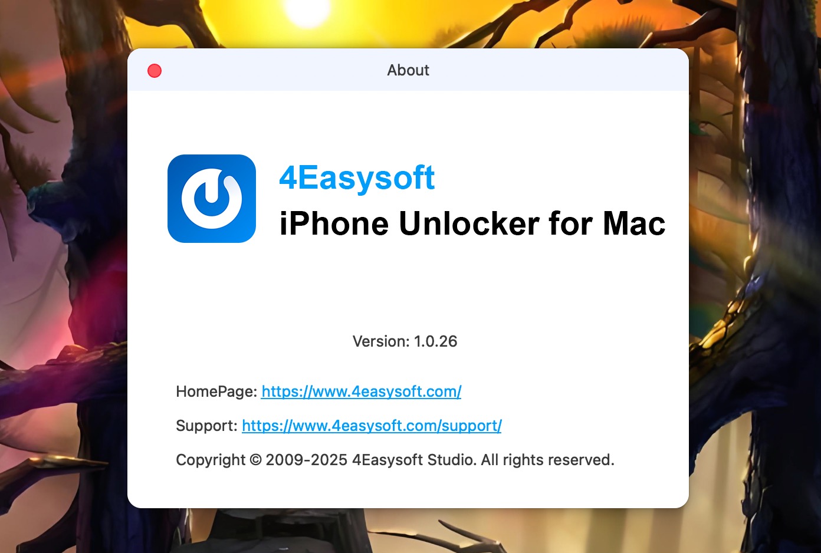Click the Copyright 2009-2025 text line
Viewport: 821px width, 553px height.
pyautogui.click(x=395, y=460)
